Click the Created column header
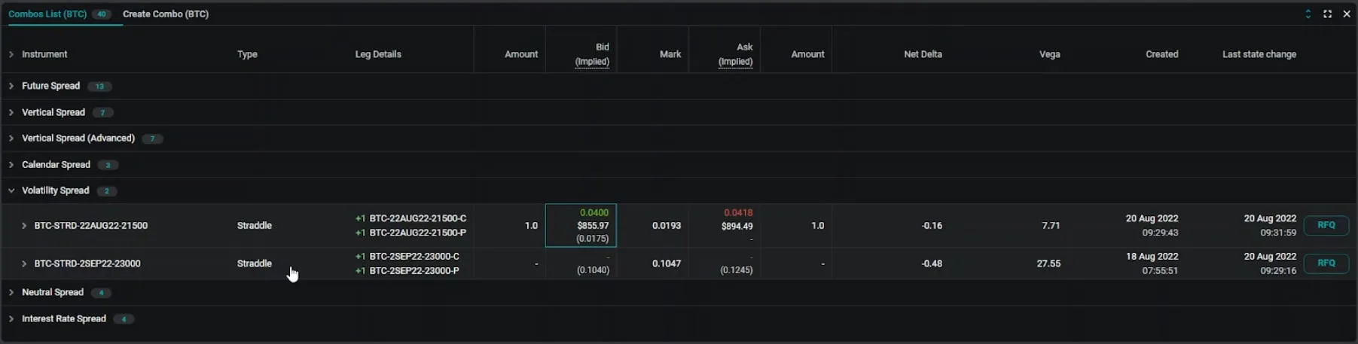1358x344 pixels. click(1162, 54)
